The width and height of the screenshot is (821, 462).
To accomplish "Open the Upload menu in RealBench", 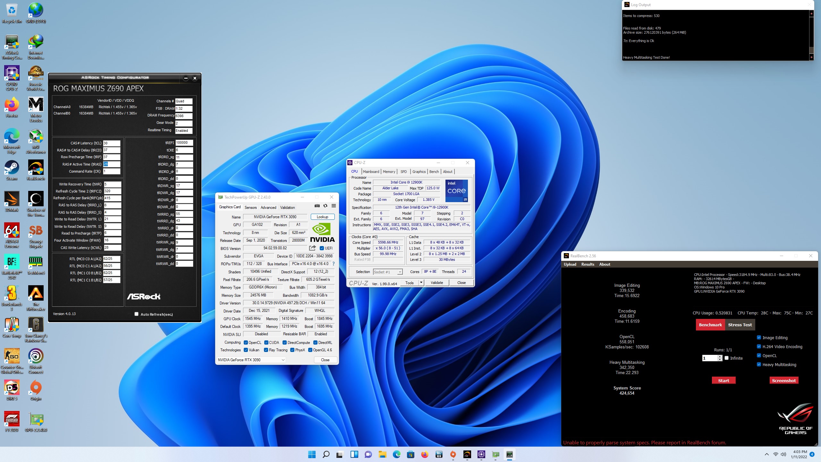I will click(x=570, y=264).
